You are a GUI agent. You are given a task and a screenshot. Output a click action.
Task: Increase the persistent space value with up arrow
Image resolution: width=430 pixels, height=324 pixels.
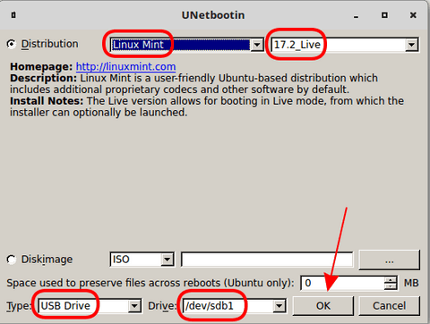[x=391, y=280]
